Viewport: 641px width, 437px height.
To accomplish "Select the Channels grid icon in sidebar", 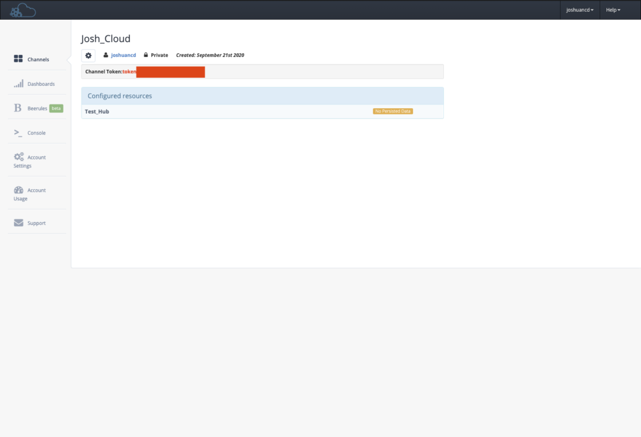I will point(18,59).
